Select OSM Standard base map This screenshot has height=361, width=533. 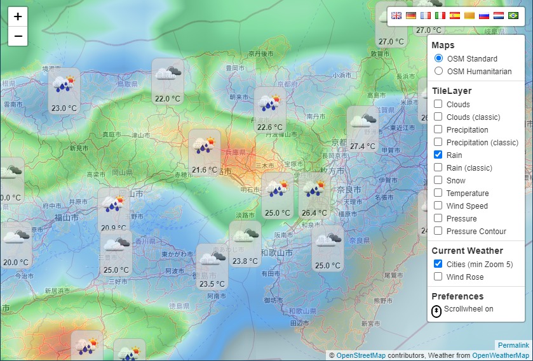tap(438, 58)
